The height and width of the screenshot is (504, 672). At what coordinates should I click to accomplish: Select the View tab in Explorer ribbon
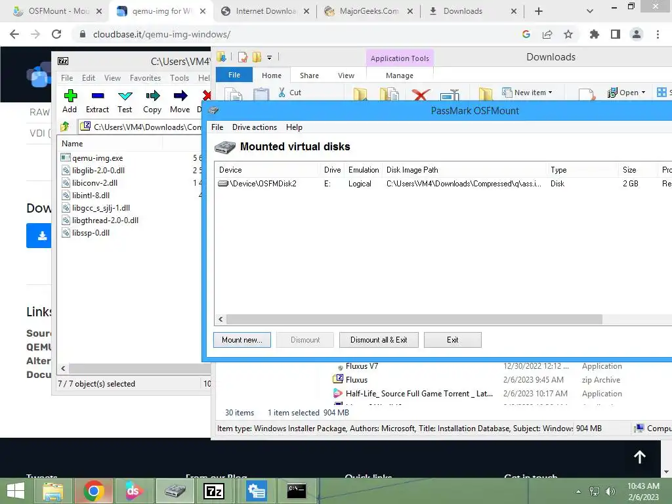click(x=346, y=75)
